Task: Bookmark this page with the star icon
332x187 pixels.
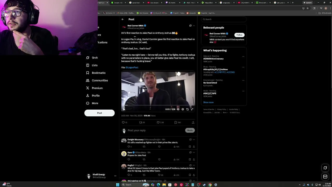Action: coord(308,8)
